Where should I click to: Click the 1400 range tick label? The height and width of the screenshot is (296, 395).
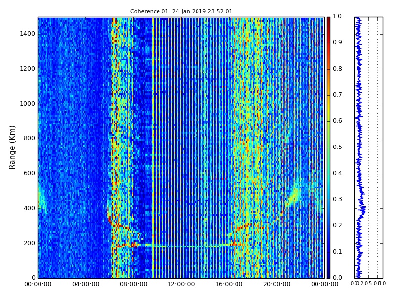[x=28, y=34]
